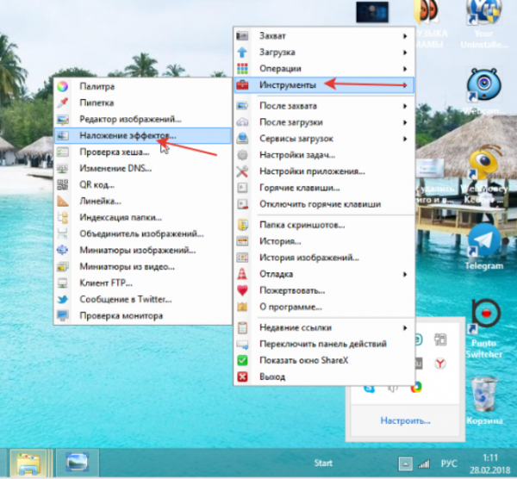This screenshot has height=479, width=517.
Task: Choose Переключить панель действий entry
Action: (x=324, y=344)
